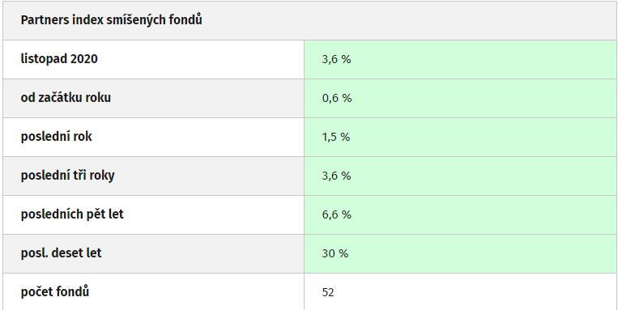This screenshot has height=310, width=618.
Task: Select the 'posledních pět let' label
Action: click(x=72, y=214)
